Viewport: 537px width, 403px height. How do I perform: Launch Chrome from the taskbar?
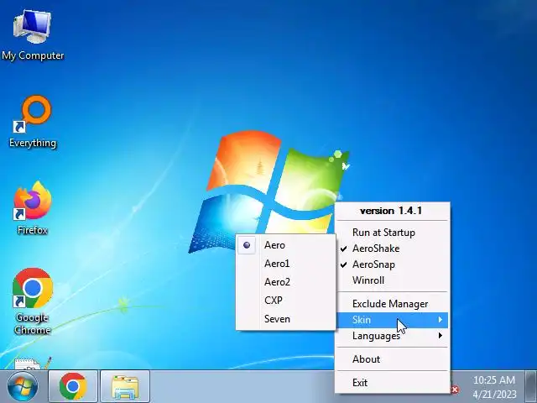[73, 386]
